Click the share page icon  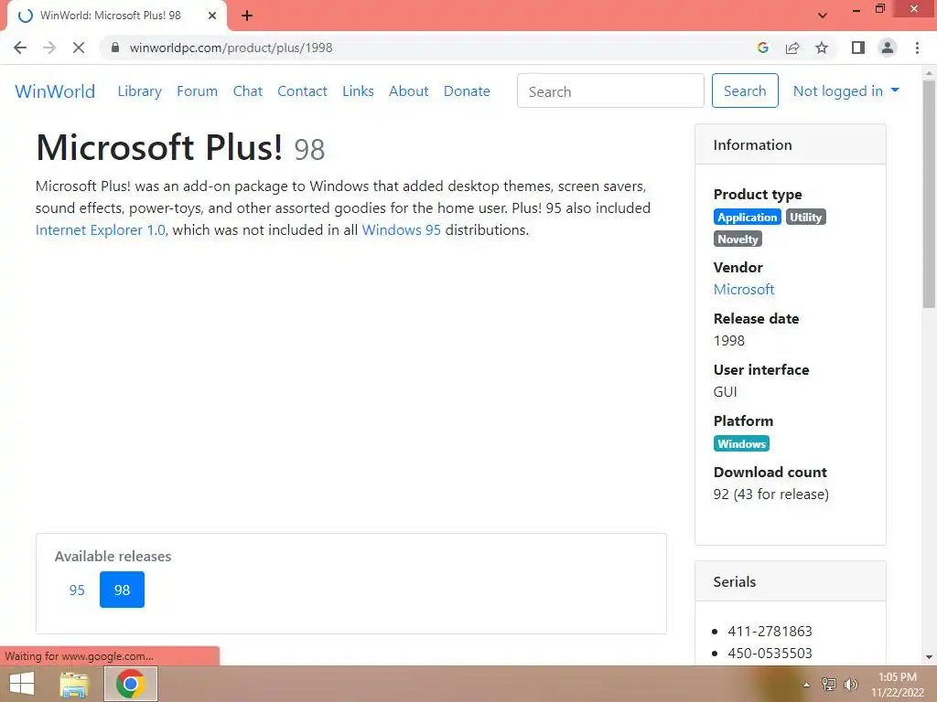[x=792, y=48]
